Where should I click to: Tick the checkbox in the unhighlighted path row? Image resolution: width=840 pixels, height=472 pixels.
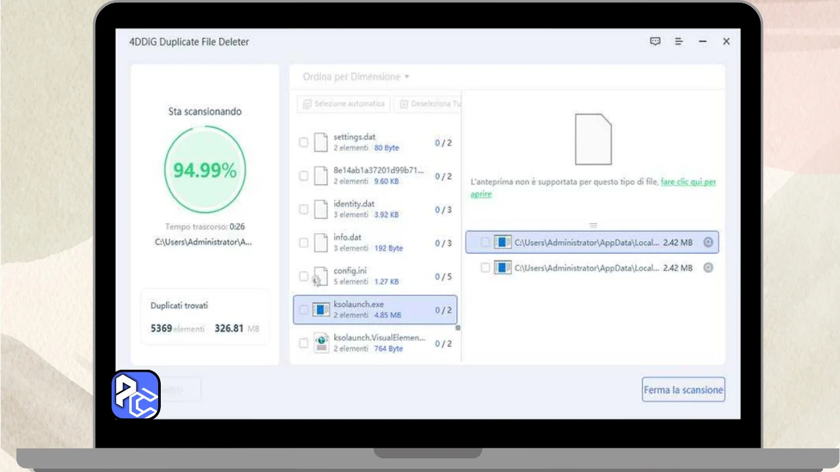(x=485, y=267)
